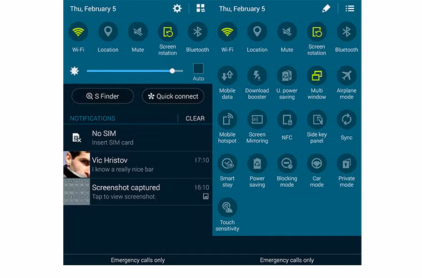
Task: Enable U. power saving mode
Action: pyautogui.click(x=287, y=76)
